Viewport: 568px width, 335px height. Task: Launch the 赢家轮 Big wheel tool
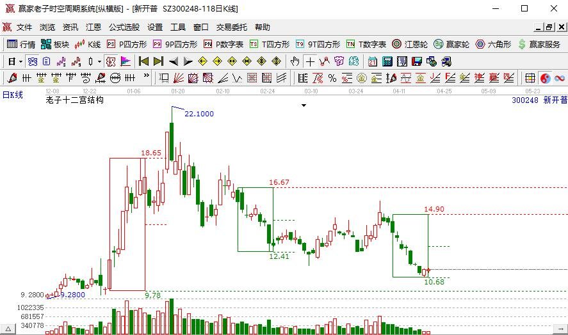451,44
